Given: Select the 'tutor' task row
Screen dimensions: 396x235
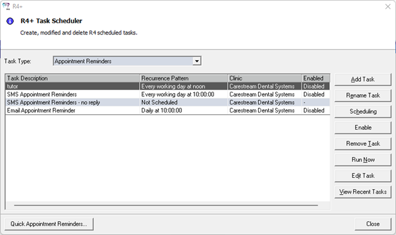Looking at the screenshot, I should point(167,86).
